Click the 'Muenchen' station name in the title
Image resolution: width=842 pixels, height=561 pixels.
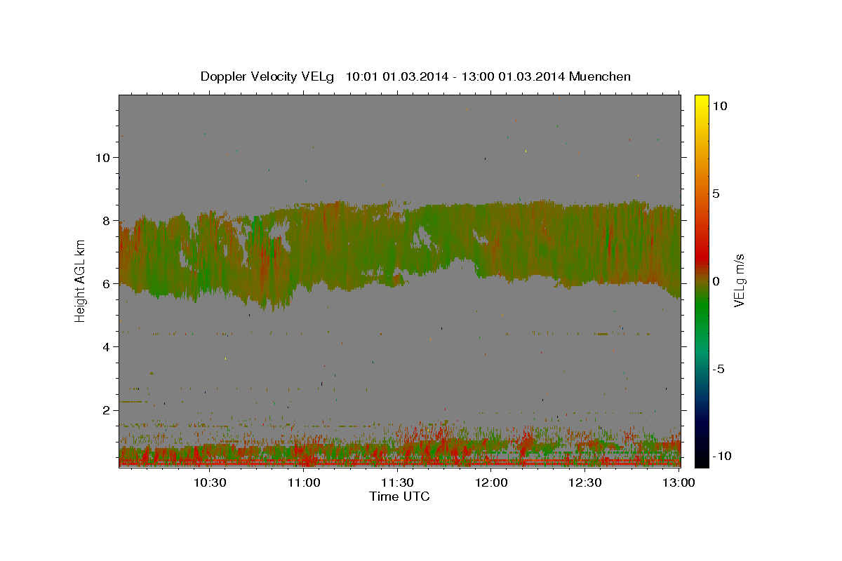600,76
